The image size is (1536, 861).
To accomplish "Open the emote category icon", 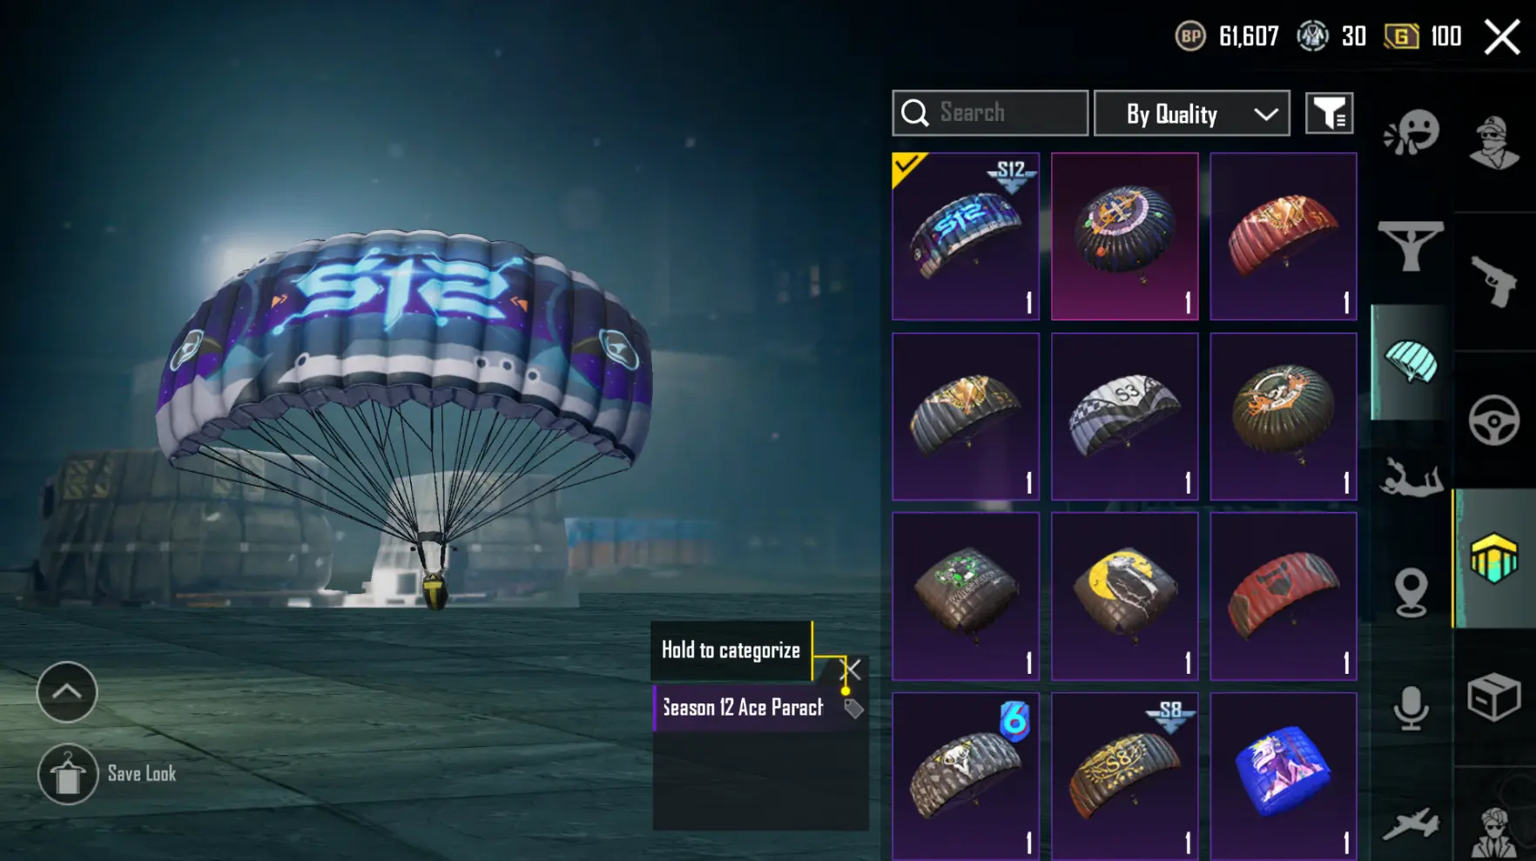I will (1411, 132).
